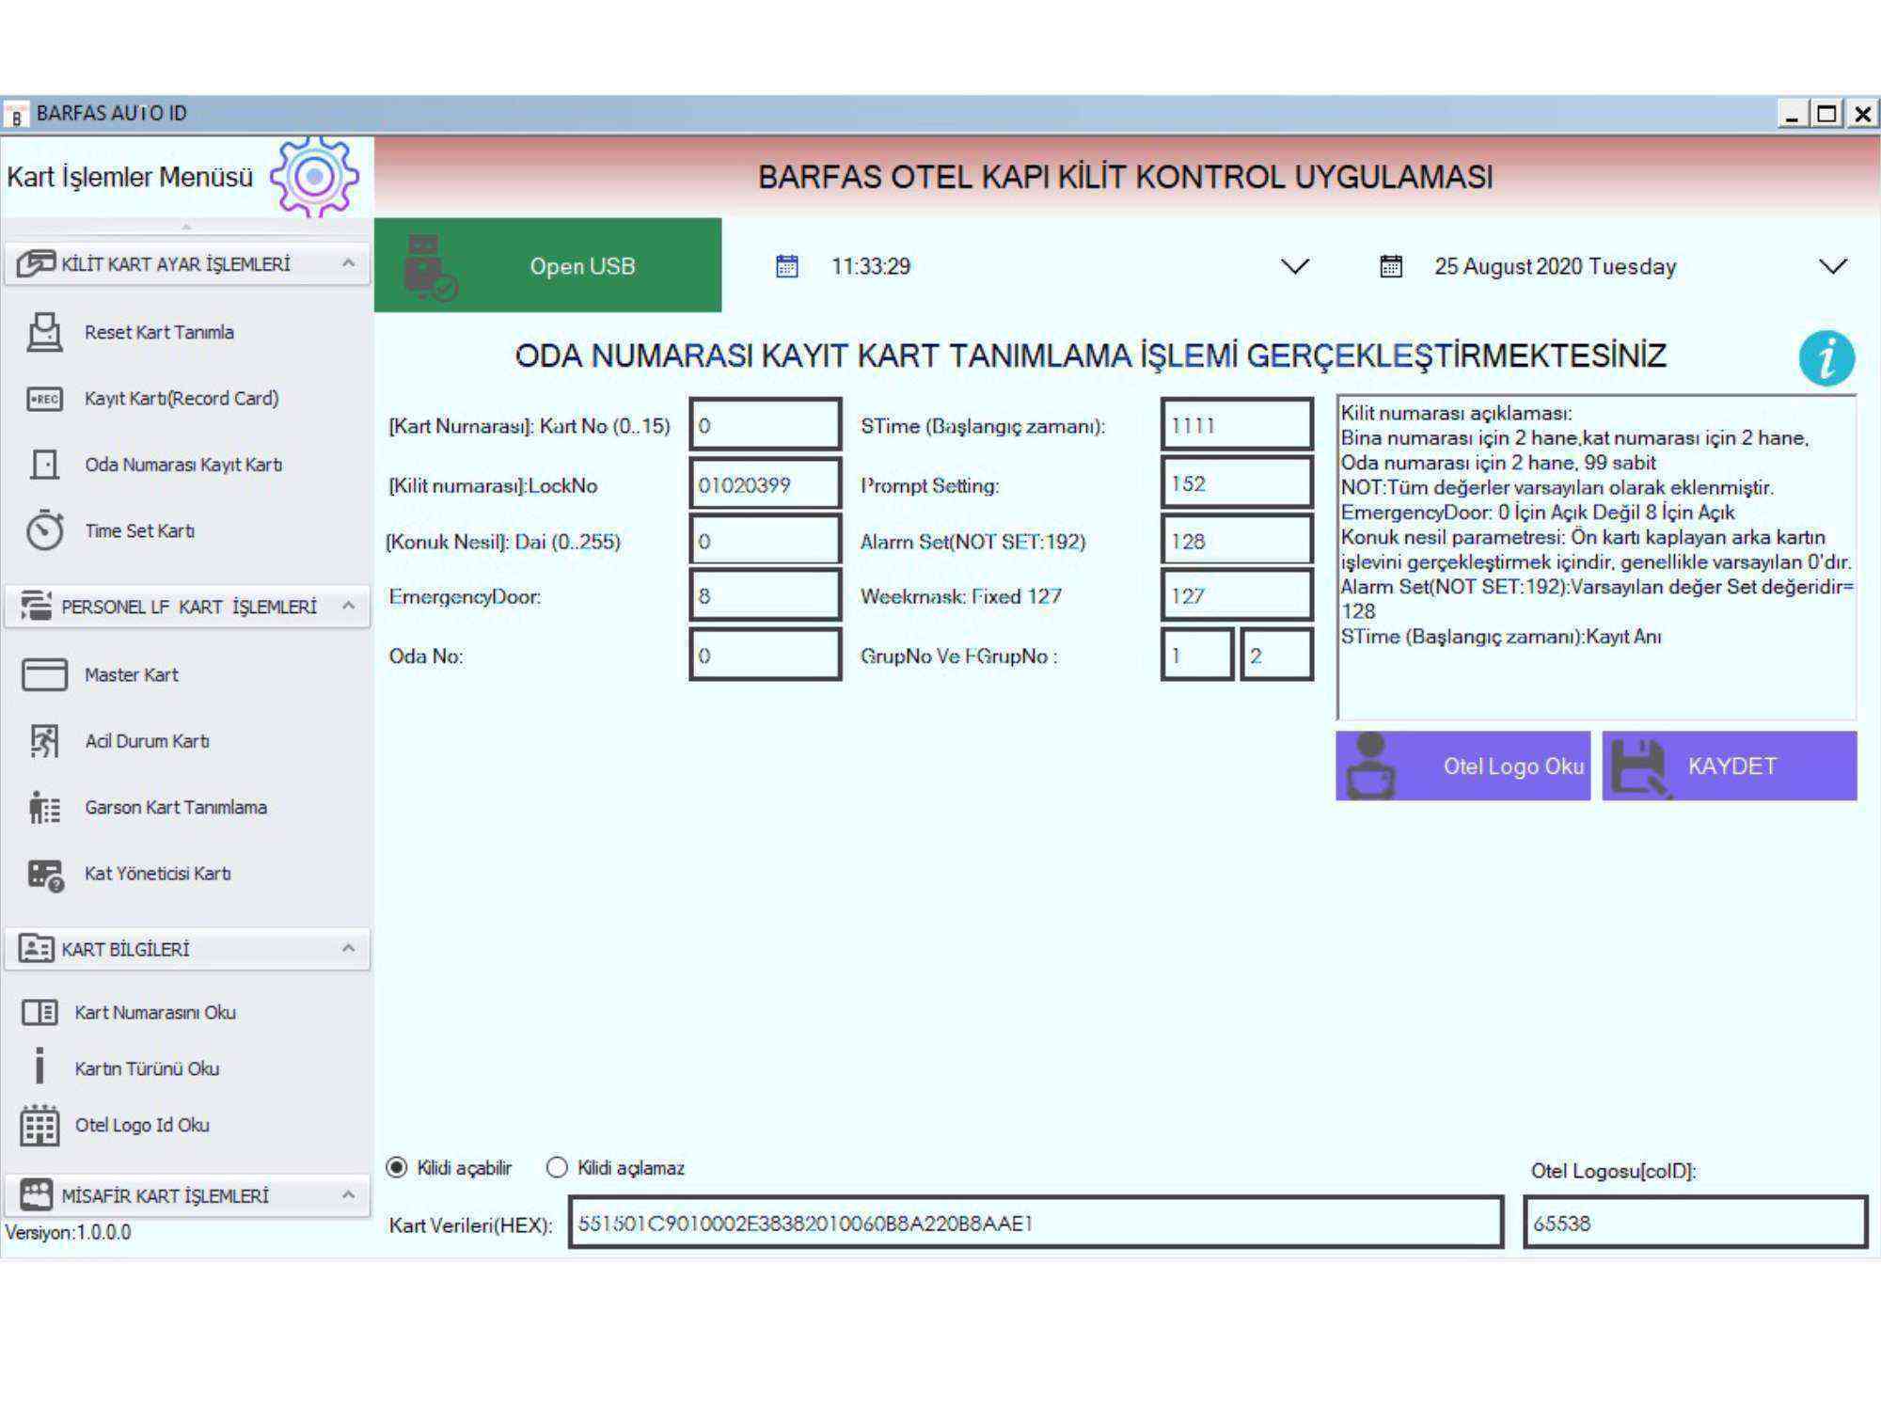Click the calendar icon next to the date
Image resolution: width=1881 pixels, height=1422 pixels.
(1391, 266)
